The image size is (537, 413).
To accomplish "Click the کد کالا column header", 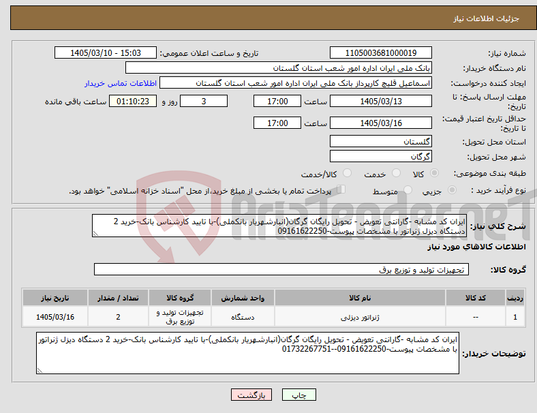I will tap(476, 298).
